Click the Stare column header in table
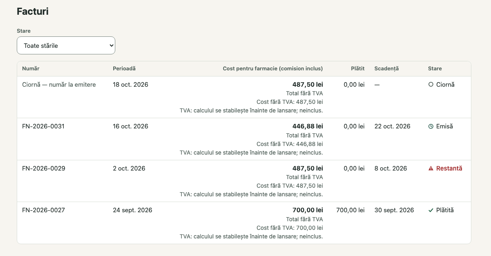491x256 pixels. [x=435, y=69]
